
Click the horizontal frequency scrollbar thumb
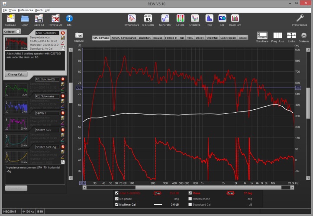208,187
